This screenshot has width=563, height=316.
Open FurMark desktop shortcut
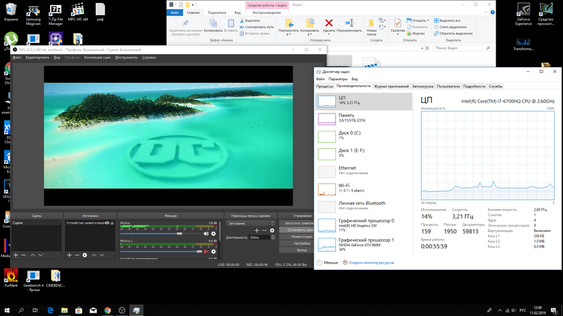point(11,278)
